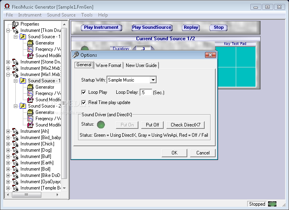Click the Earth instrument icon
The width and height of the screenshot is (289, 210).
[15, 163]
